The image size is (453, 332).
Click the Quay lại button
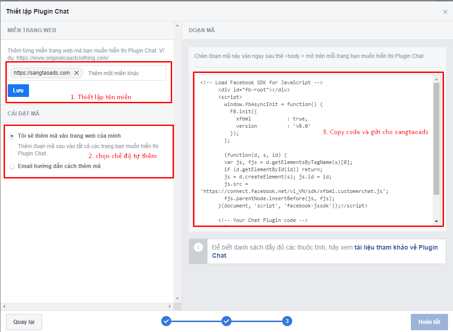[24, 322]
